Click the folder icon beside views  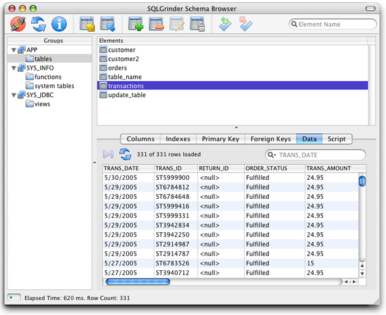(x=29, y=104)
